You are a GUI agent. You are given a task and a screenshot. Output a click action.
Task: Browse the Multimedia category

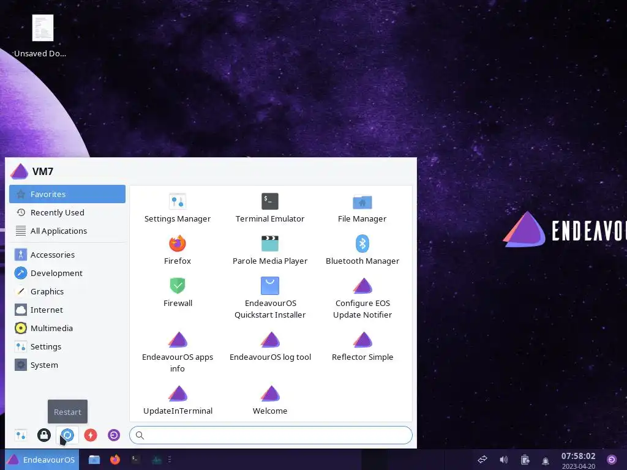[x=67, y=328]
